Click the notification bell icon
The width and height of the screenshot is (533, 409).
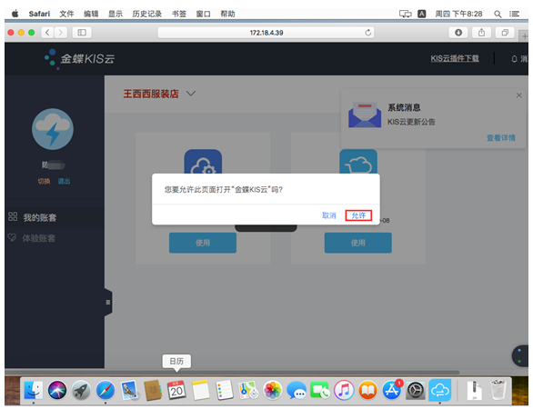pos(514,59)
